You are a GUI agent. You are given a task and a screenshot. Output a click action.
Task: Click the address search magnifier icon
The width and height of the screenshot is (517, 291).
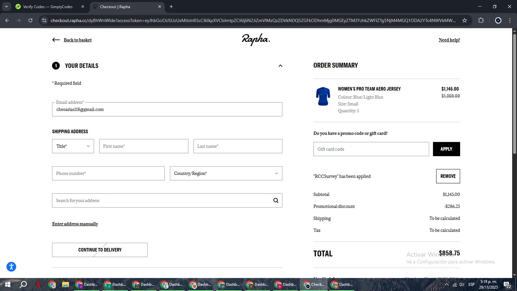click(x=276, y=200)
